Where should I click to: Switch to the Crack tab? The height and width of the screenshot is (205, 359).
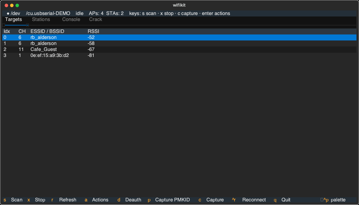pos(96,19)
